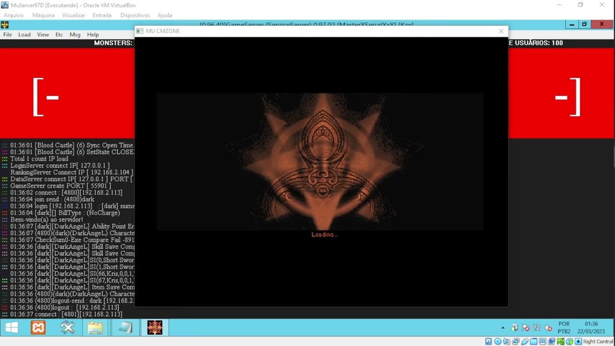Viewport: 615px width, 346px height.
Task: Click the Right Control host key label
Action: click(598, 342)
